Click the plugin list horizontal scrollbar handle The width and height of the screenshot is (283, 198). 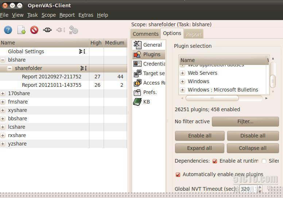tap(212, 98)
